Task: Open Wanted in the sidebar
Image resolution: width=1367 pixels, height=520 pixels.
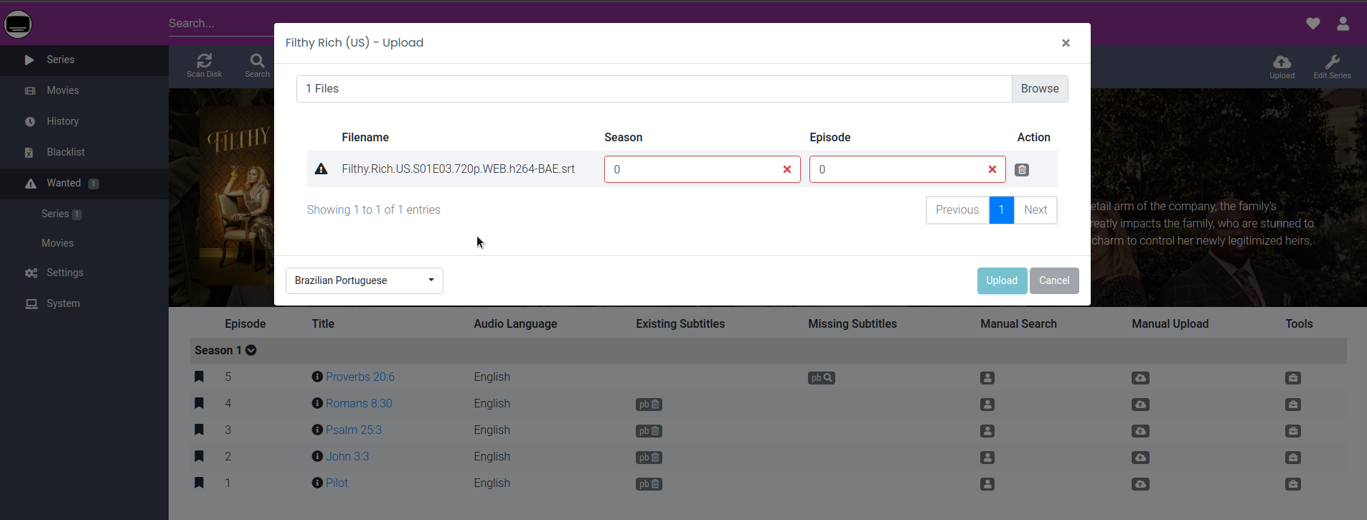Action: click(84, 184)
